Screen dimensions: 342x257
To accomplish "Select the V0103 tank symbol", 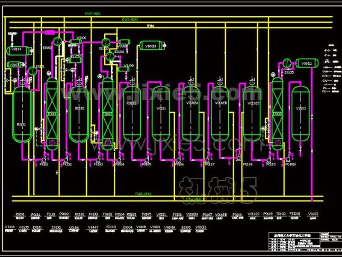I will [301, 114].
